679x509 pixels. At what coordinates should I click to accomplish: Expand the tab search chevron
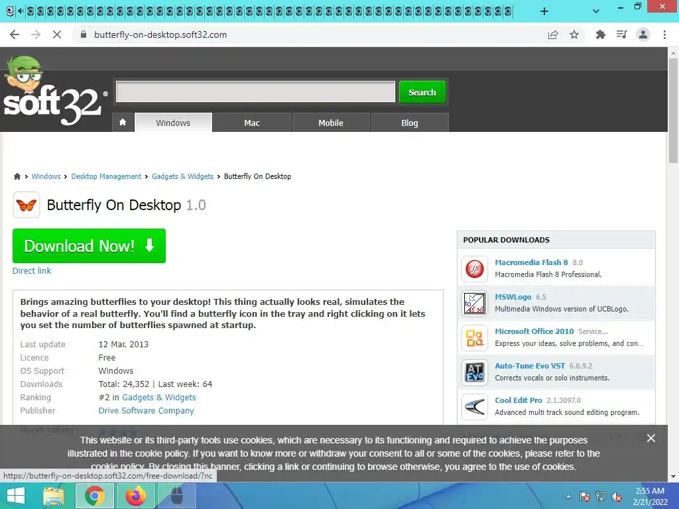pos(596,11)
